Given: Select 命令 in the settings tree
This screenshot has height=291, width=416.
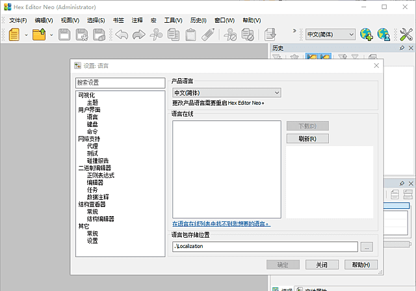Looking at the screenshot, I should coord(92,132).
